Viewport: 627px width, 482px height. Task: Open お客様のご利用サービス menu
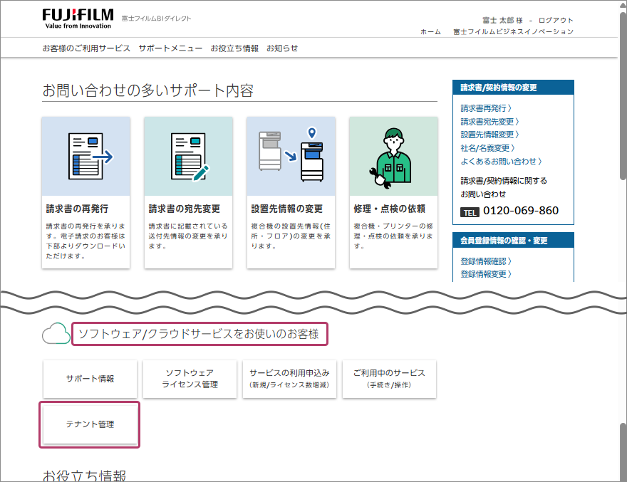click(86, 48)
